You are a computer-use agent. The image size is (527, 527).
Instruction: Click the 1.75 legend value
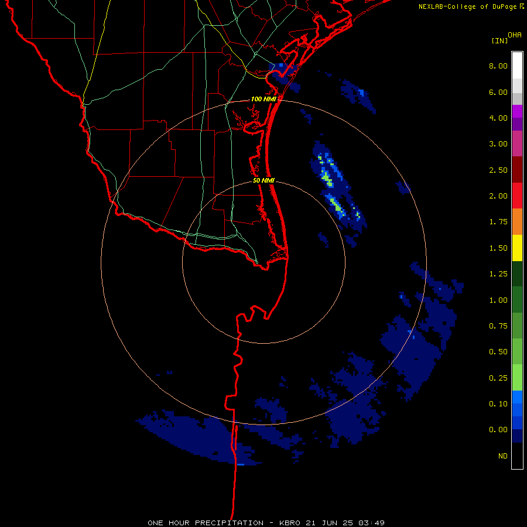[x=498, y=222]
